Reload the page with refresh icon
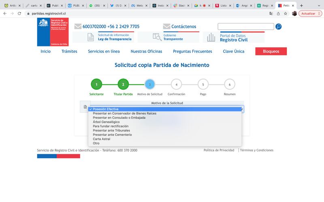324x202 pixels. click(19, 13)
